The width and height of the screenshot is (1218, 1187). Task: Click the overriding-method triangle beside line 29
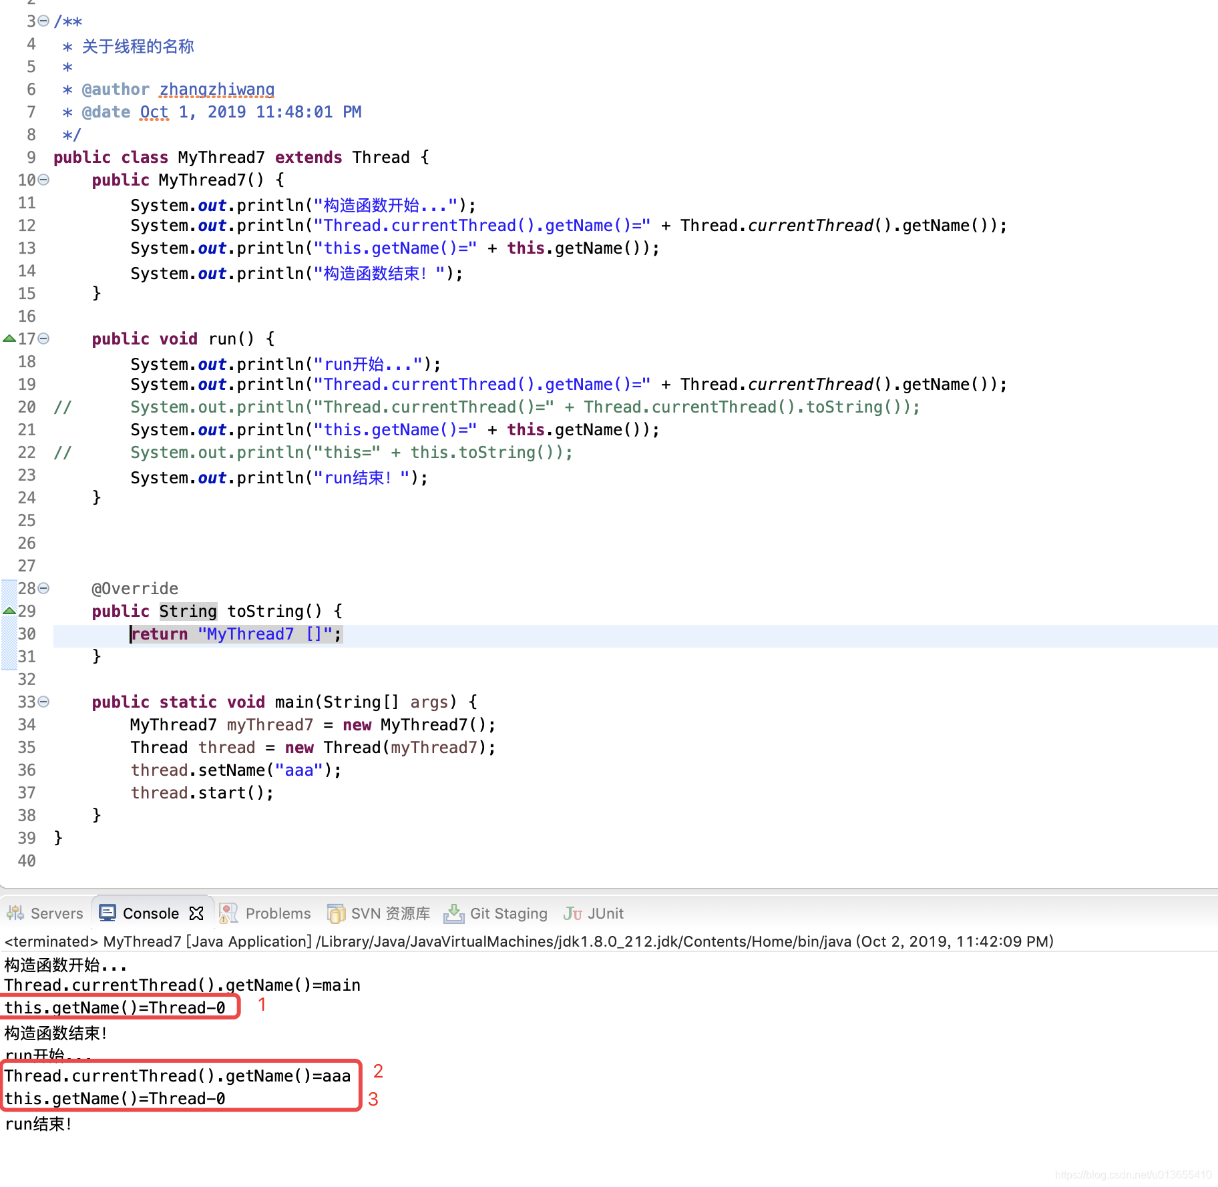[9, 610]
